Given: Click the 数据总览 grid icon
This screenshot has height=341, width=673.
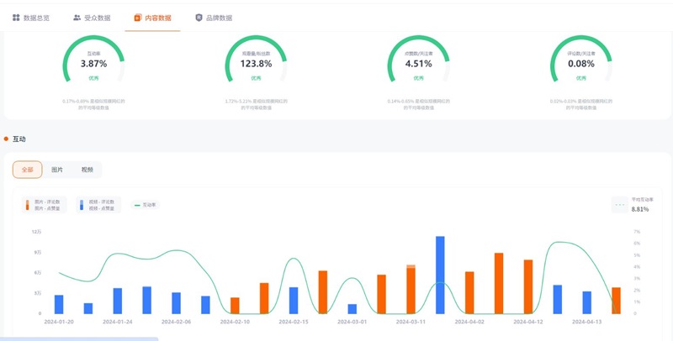Looking at the screenshot, I should coord(16,18).
